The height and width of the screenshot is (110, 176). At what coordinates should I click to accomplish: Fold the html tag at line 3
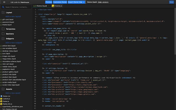(37, 14)
